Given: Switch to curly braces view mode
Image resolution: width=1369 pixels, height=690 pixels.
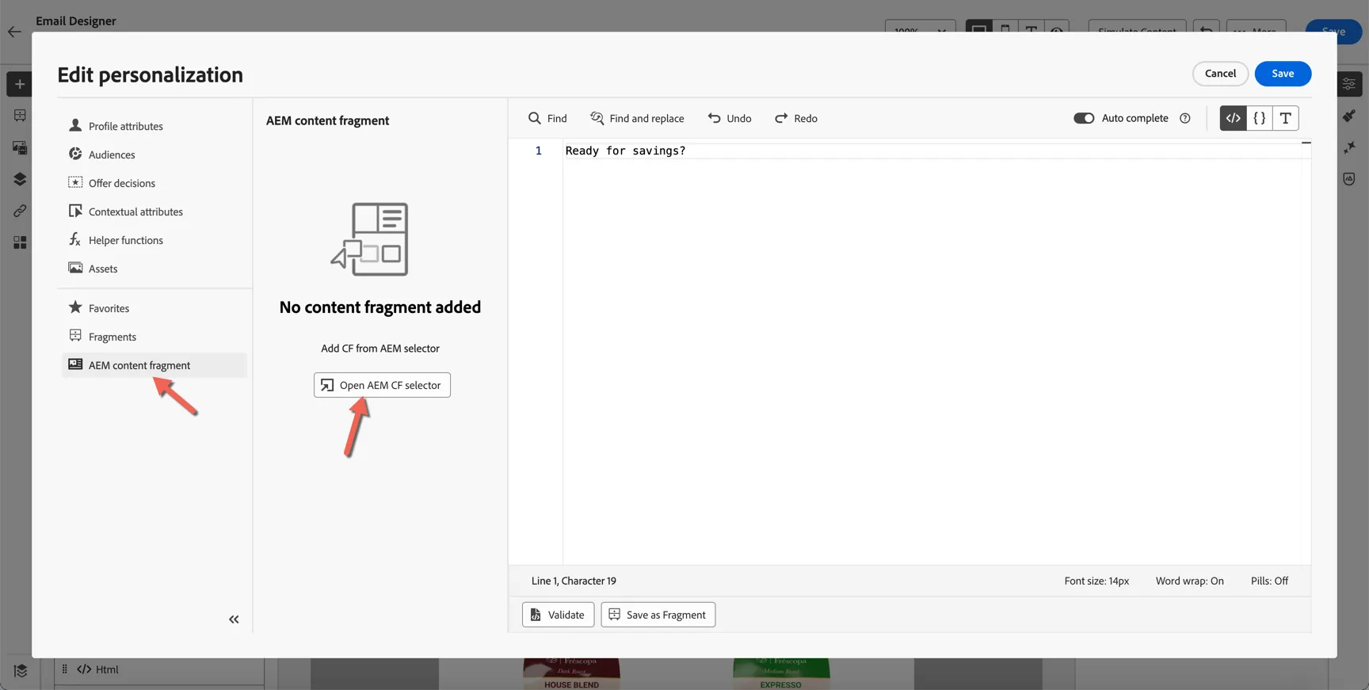Looking at the screenshot, I should pyautogui.click(x=1260, y=118).
